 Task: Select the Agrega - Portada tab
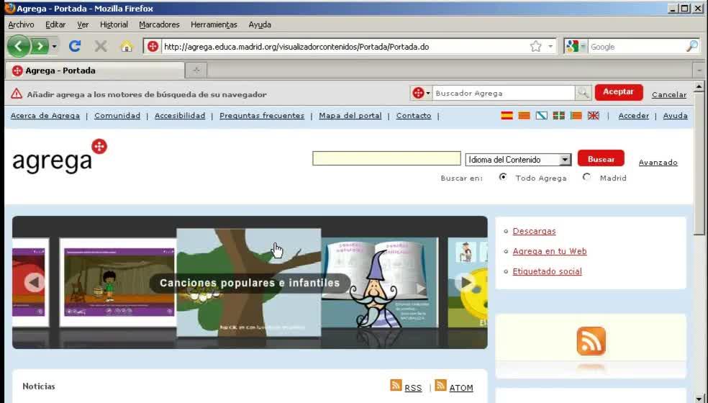pyautogui.click(x=95, y=71)
